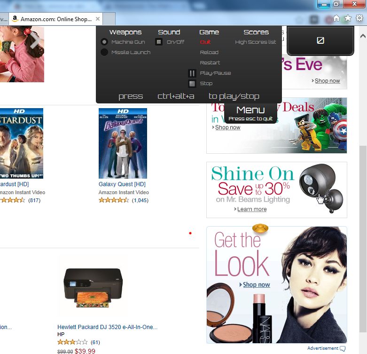Image resolution: width=367 pixels, height=354 pixels.
Task: Click the next-arrow chevron on girl image
Action: click(x=35, y=40)
